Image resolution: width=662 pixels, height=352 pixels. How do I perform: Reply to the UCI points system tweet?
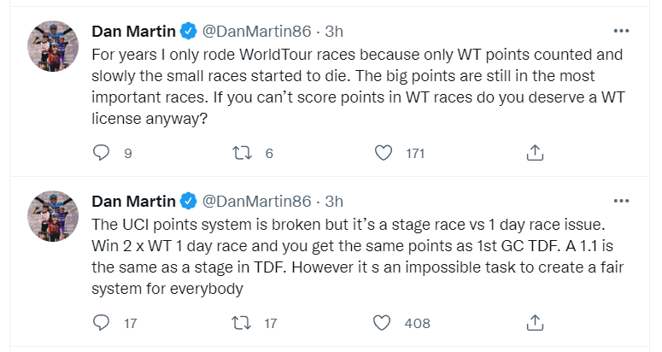pyautogui.click(x=102, y=323)
